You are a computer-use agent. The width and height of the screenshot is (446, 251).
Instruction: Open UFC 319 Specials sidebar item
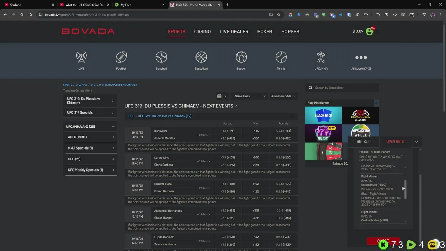[90, 113]
